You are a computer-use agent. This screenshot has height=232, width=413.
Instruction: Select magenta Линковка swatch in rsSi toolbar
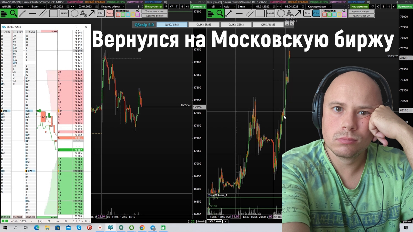tap(345, 15)
